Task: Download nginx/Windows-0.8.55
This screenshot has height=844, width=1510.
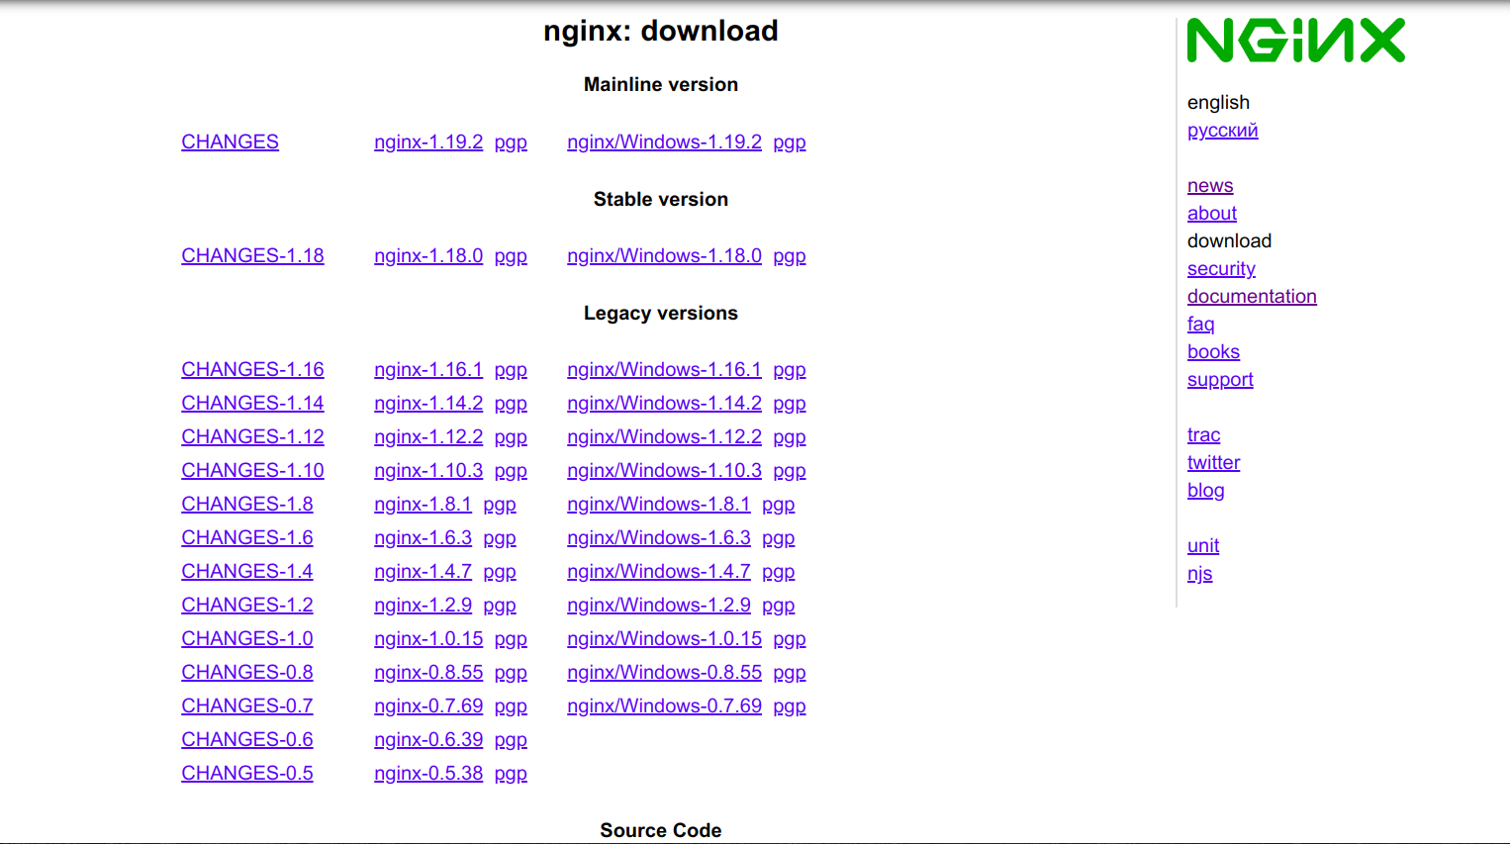Action: coord(664,672)
